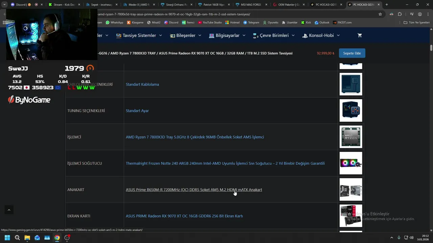Viewport: 433px width, 243px height.
Task: Click the Standart Kablolama case thumbnail
Action: click(351, 84)
